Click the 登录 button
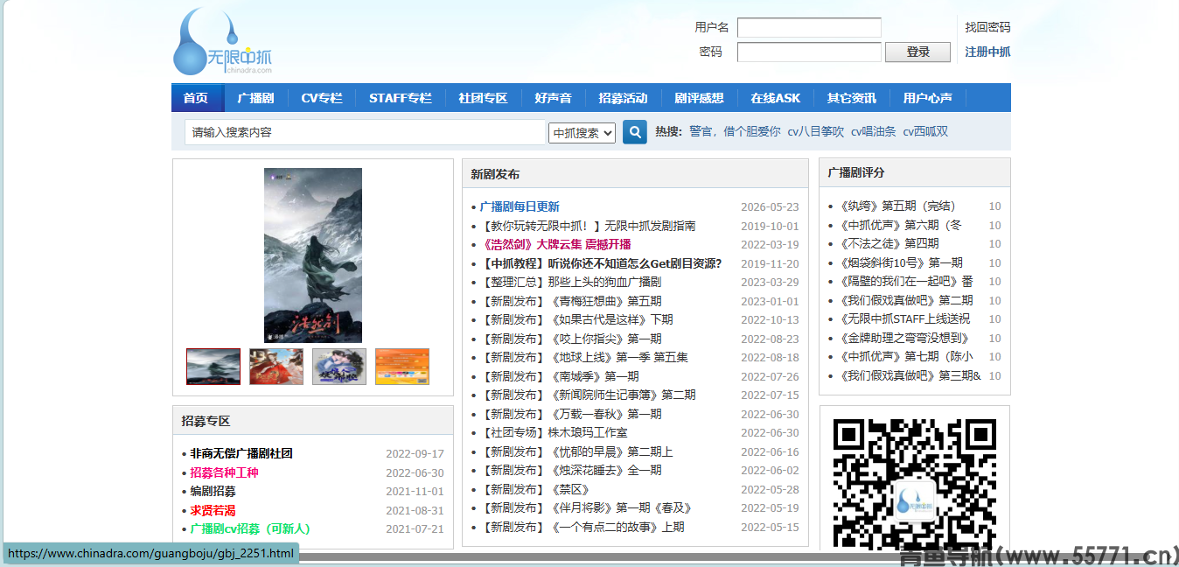The width and height of the screenshot is (1179, 567). [x=917, y=52]
